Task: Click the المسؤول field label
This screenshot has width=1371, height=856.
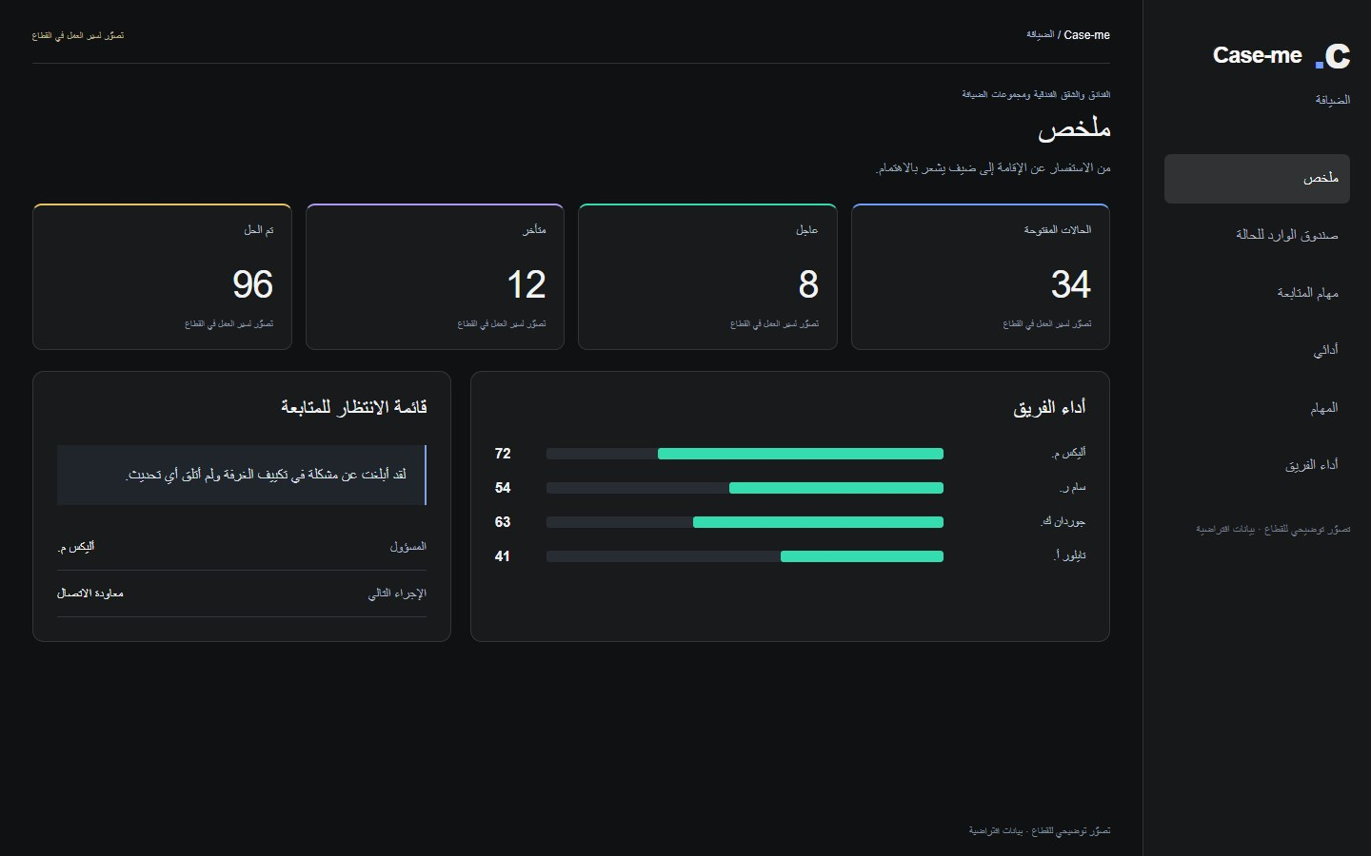Action: point(407,547)
